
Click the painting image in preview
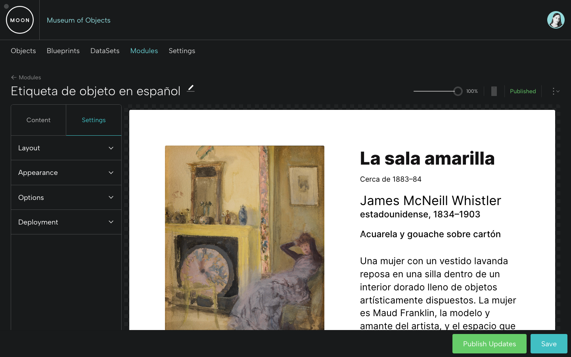pyautogui.click(x=245, y=238)
